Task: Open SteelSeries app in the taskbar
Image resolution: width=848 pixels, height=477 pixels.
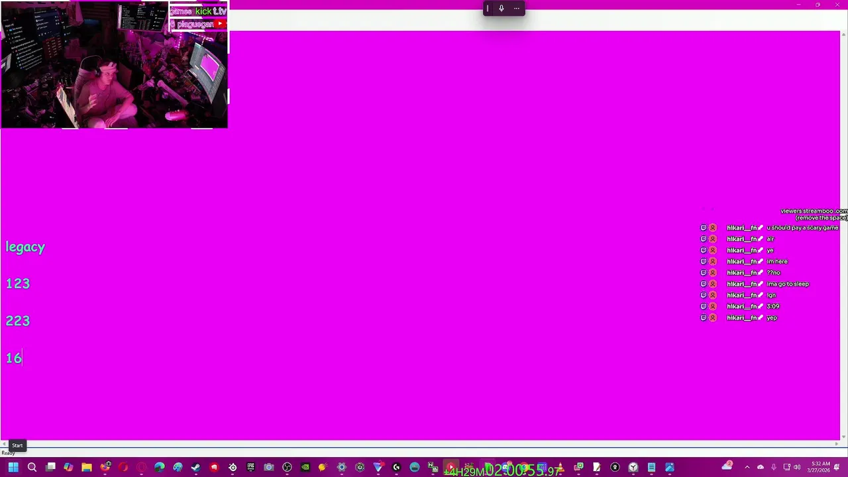Action: [233, 467]
